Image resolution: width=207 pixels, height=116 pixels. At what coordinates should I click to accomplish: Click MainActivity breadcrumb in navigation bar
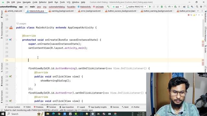coord(84,7)
